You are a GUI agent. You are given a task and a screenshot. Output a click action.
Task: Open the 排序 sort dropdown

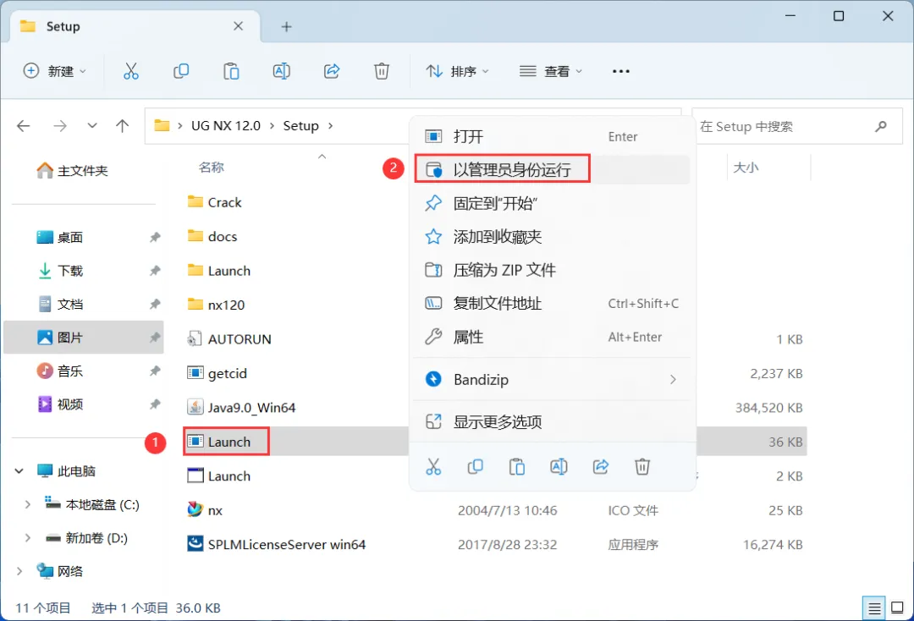coord(457,71)
